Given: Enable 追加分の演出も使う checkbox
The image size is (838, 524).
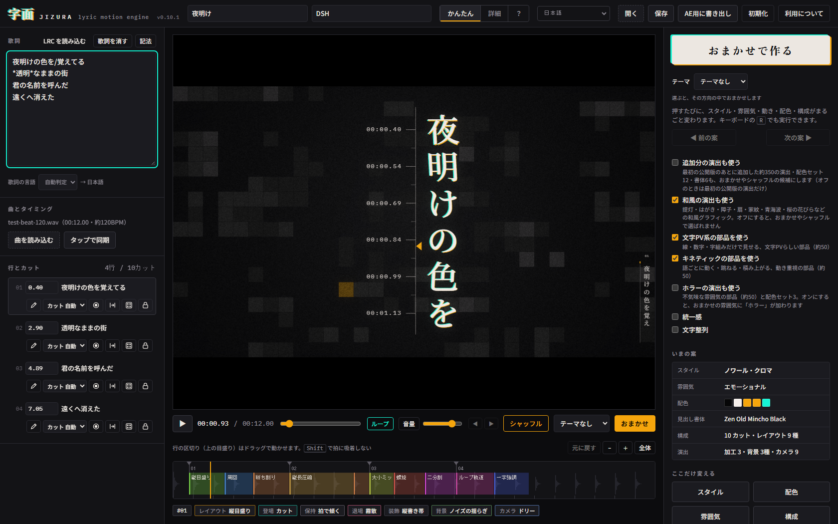Looking at the screenshot, I should click(675, 163).
